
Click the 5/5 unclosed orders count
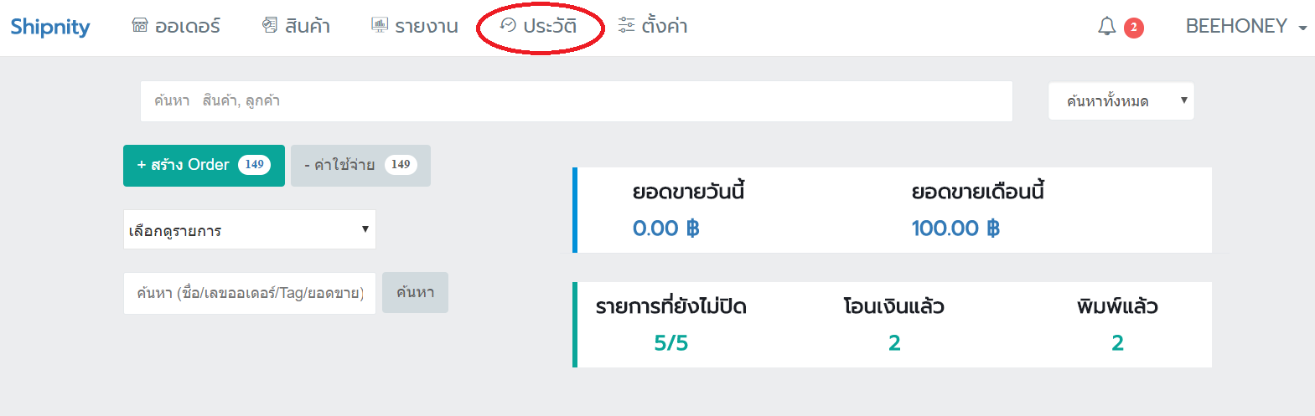[671, 342]
